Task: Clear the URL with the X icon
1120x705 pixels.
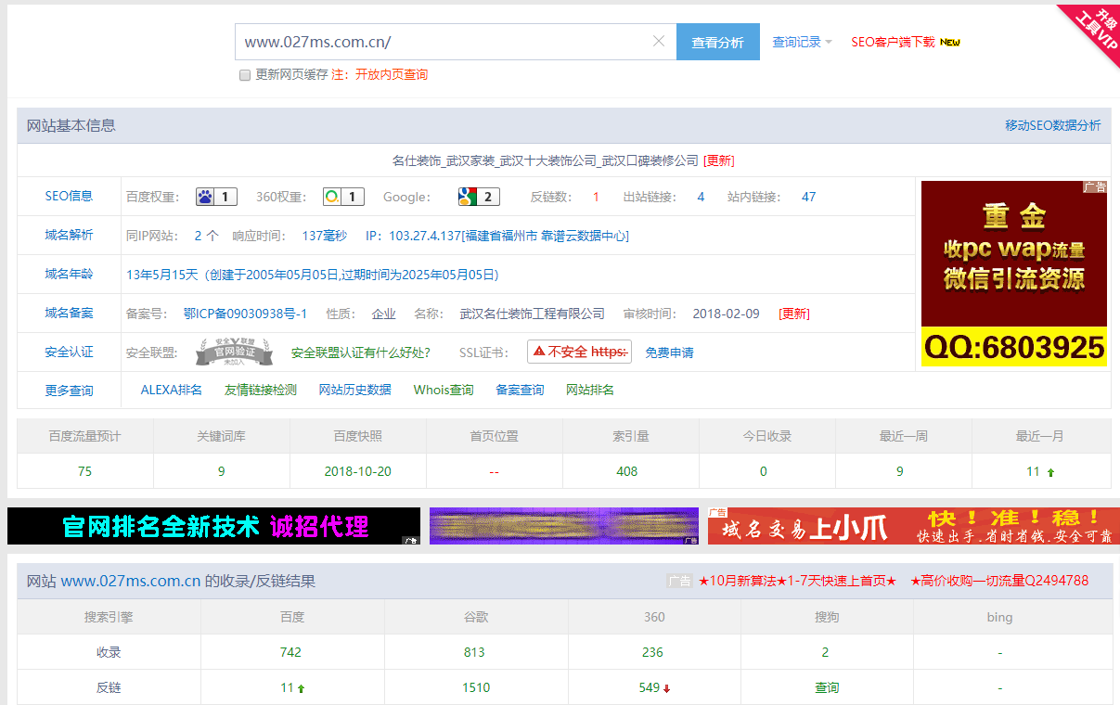Action: pos(659,42)
